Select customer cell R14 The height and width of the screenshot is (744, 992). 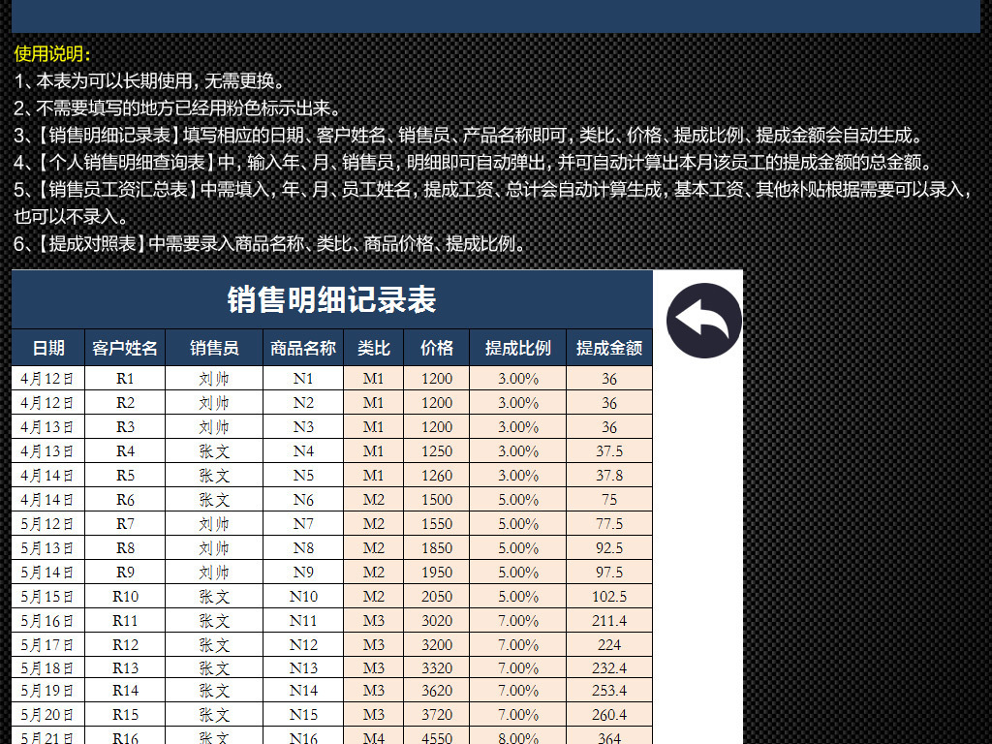pyautogui.click(x=125, y=690)
